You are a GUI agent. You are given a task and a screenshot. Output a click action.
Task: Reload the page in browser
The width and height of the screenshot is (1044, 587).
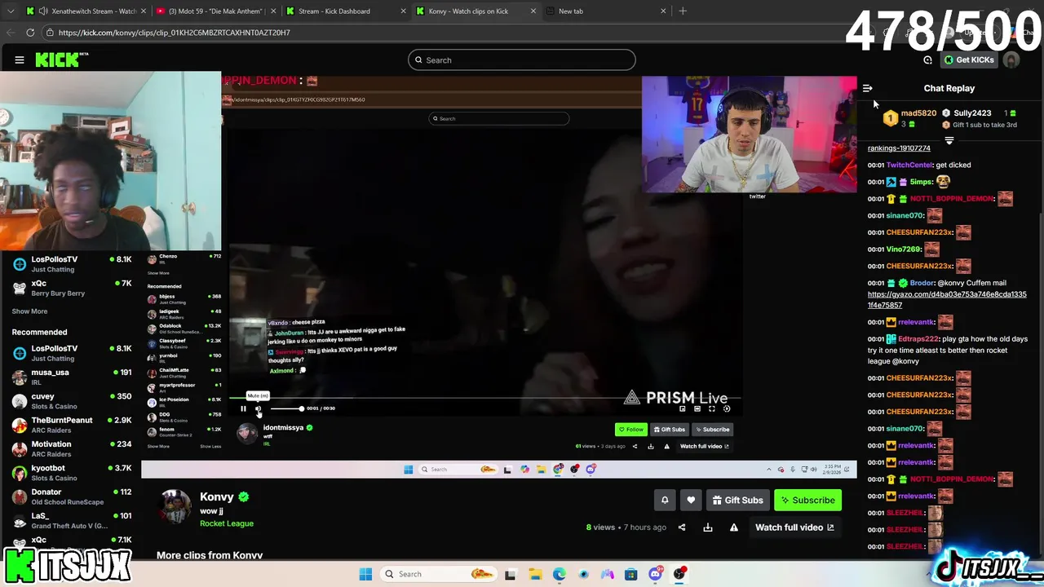30,33
